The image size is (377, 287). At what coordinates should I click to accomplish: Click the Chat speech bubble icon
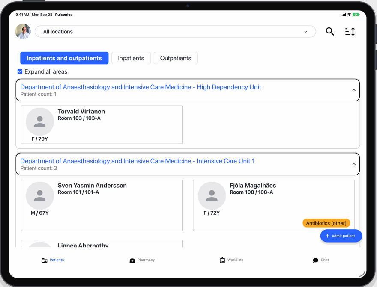(x=315, y=260)
